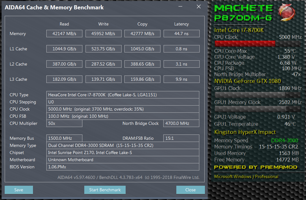Click CPU Core Voltage value 1.380 V

pos(286,57)
